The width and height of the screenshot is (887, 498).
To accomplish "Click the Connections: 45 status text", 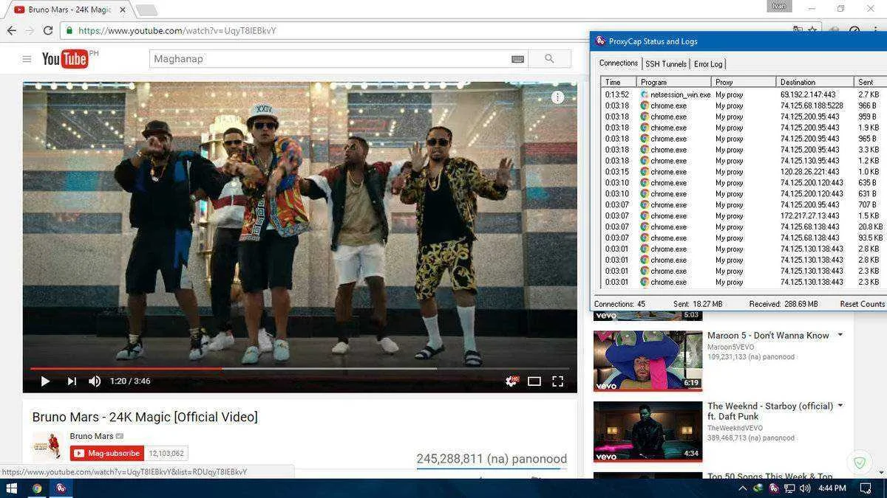I will pyautogui.click(x=619, y=304).
